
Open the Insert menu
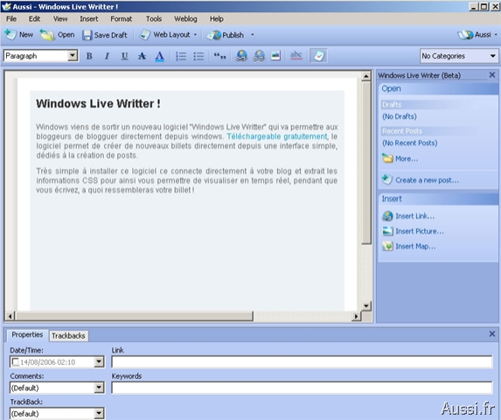point(89,19)
